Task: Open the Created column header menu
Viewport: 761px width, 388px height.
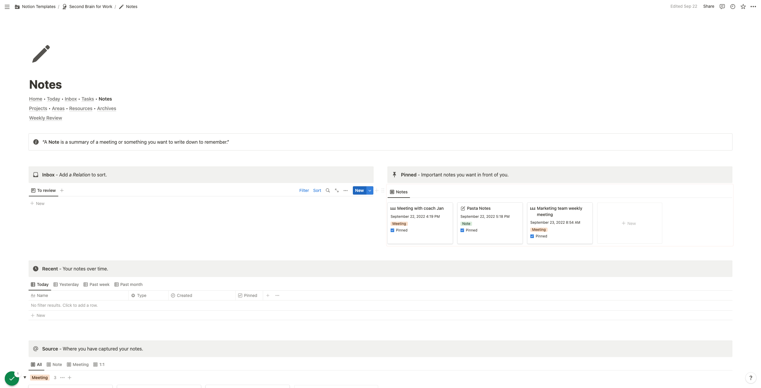Action: [x=202, y=295]
